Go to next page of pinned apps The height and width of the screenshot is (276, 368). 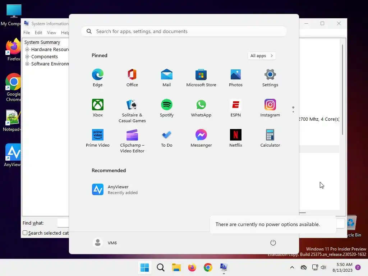(x=293, y=112)
